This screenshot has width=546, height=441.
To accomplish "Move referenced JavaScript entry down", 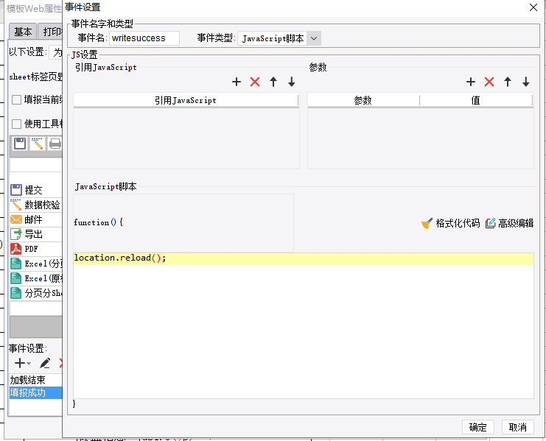I will coord(292,82).
